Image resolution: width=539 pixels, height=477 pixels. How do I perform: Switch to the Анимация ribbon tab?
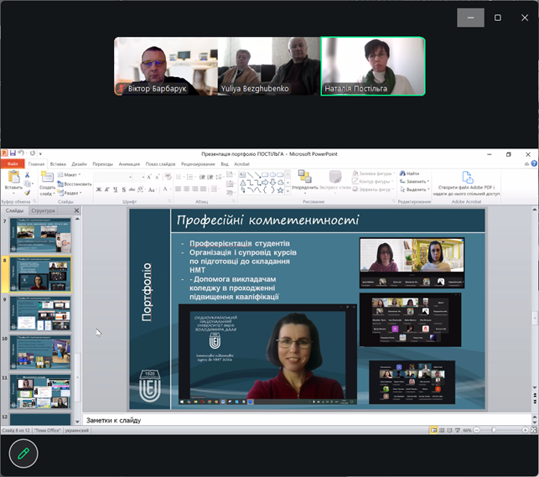(129, 164)
